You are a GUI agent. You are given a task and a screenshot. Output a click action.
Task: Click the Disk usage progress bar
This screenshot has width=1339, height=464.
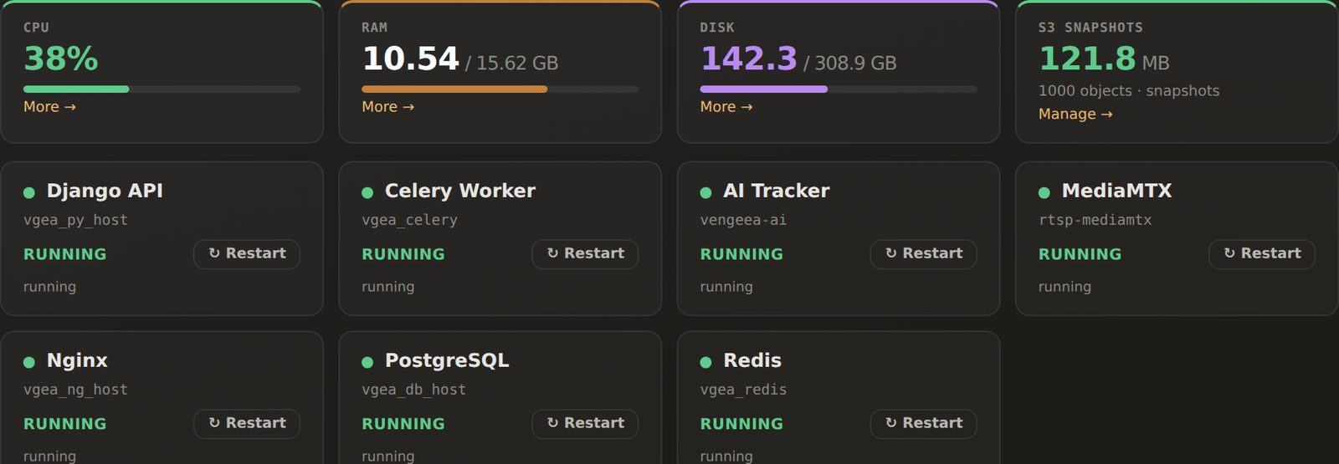click(x=839, y=89)
